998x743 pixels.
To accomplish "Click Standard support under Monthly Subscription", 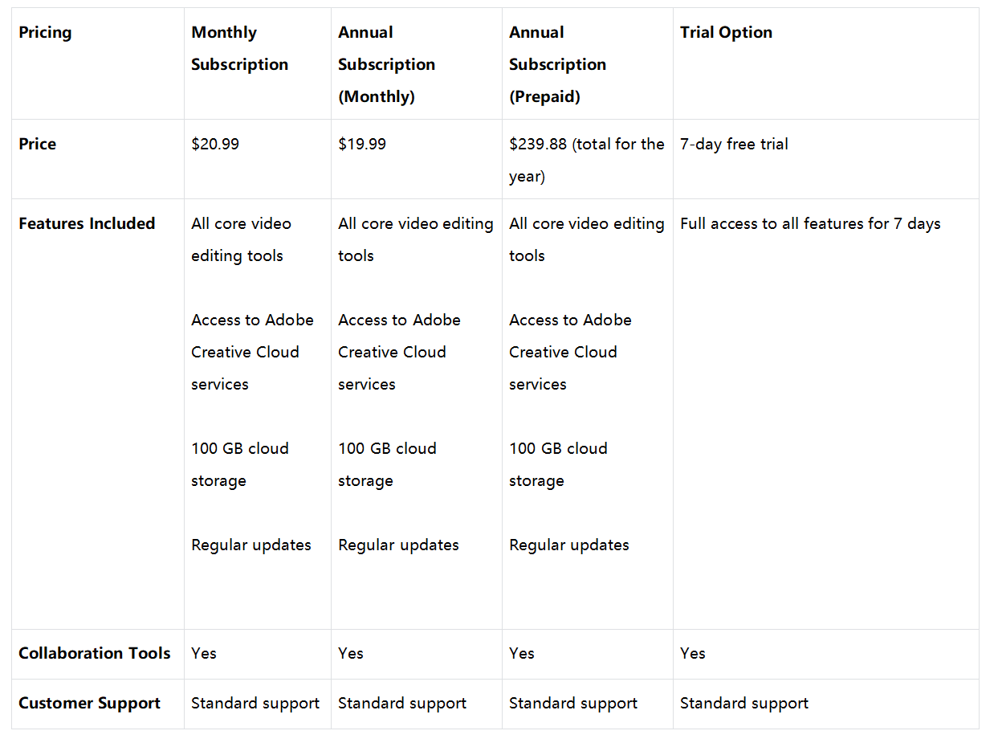I will (x=255, y=704).
